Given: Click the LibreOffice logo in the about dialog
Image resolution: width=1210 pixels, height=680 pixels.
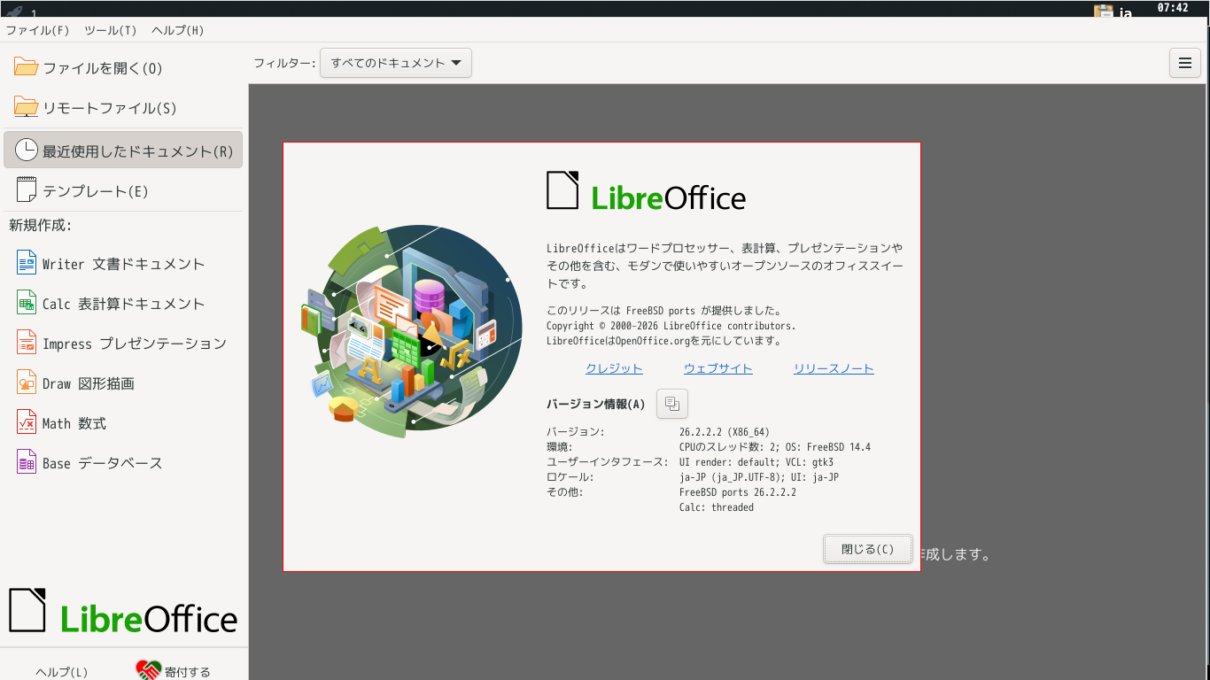Looking at the screenshot, I should pos(647,191).
